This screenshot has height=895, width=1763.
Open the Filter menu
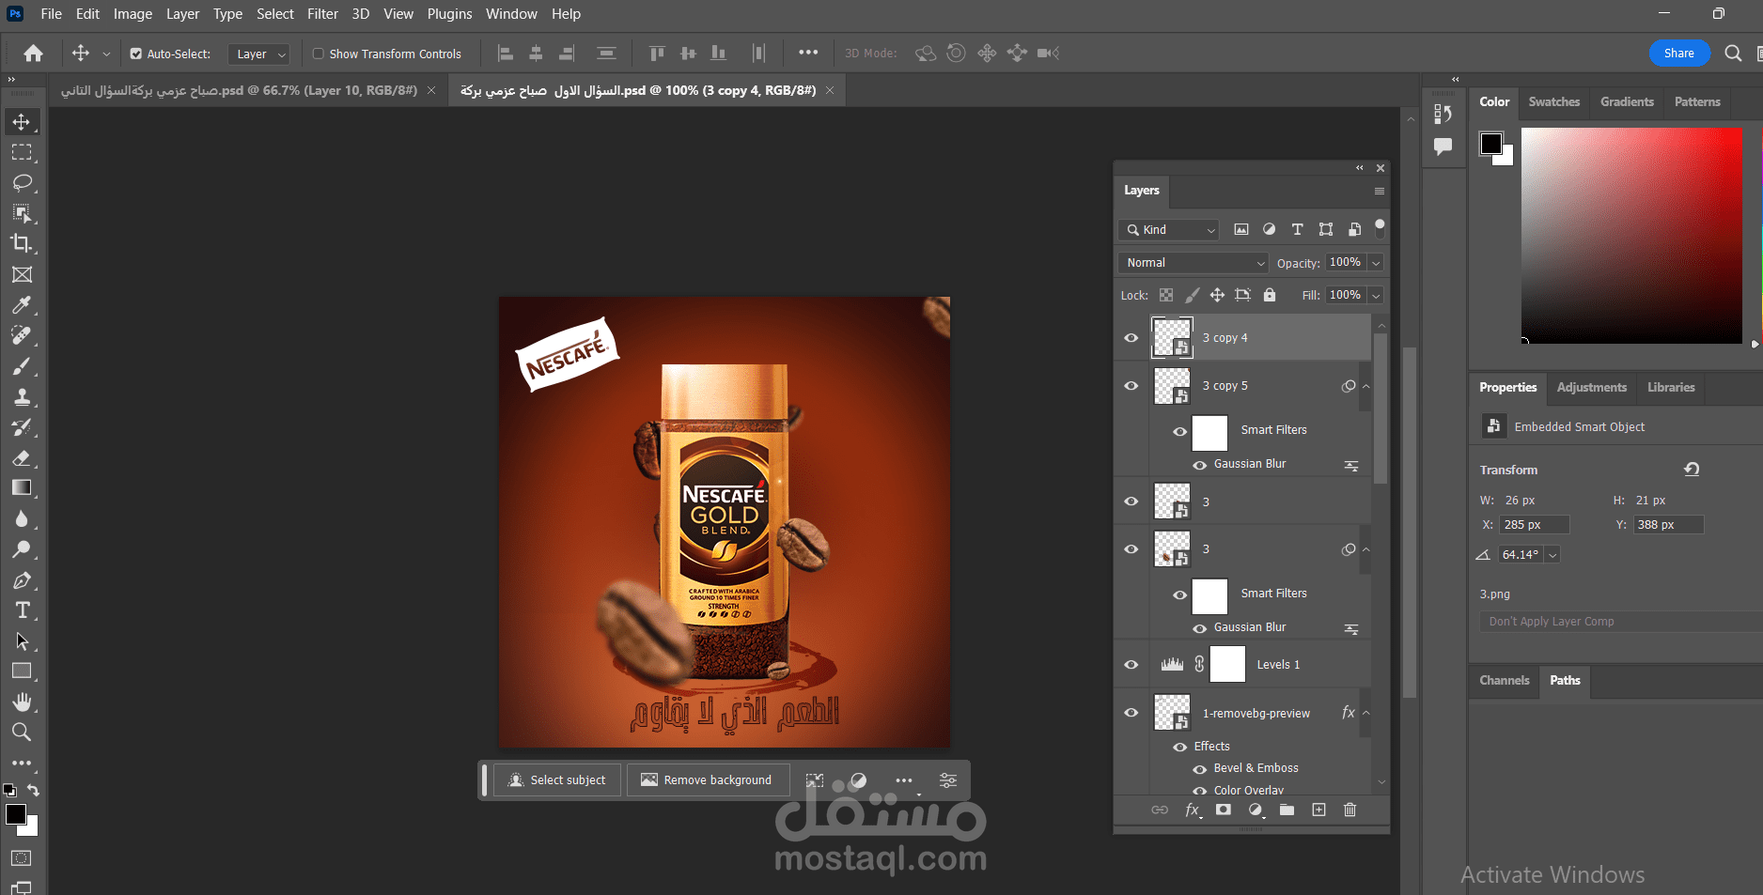pyautogui.click(x=322, y=14)
